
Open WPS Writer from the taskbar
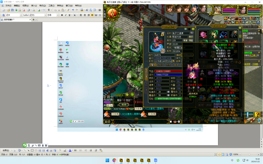pos(156,160)
